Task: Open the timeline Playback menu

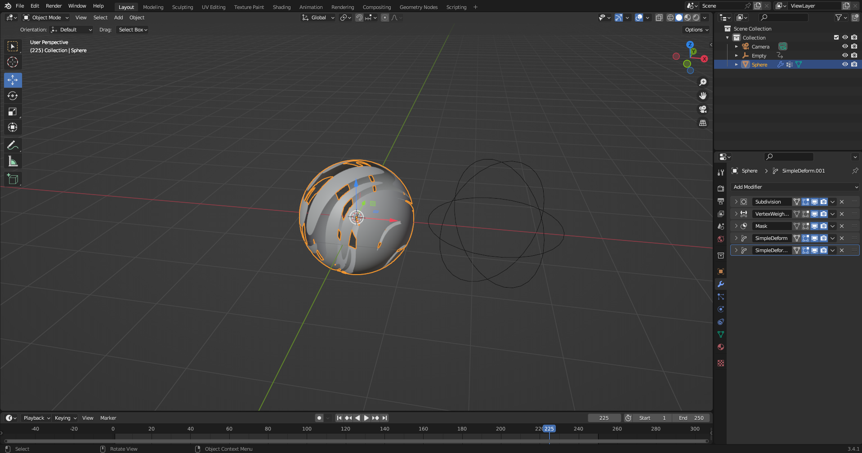Action: [x=36, y=418]
